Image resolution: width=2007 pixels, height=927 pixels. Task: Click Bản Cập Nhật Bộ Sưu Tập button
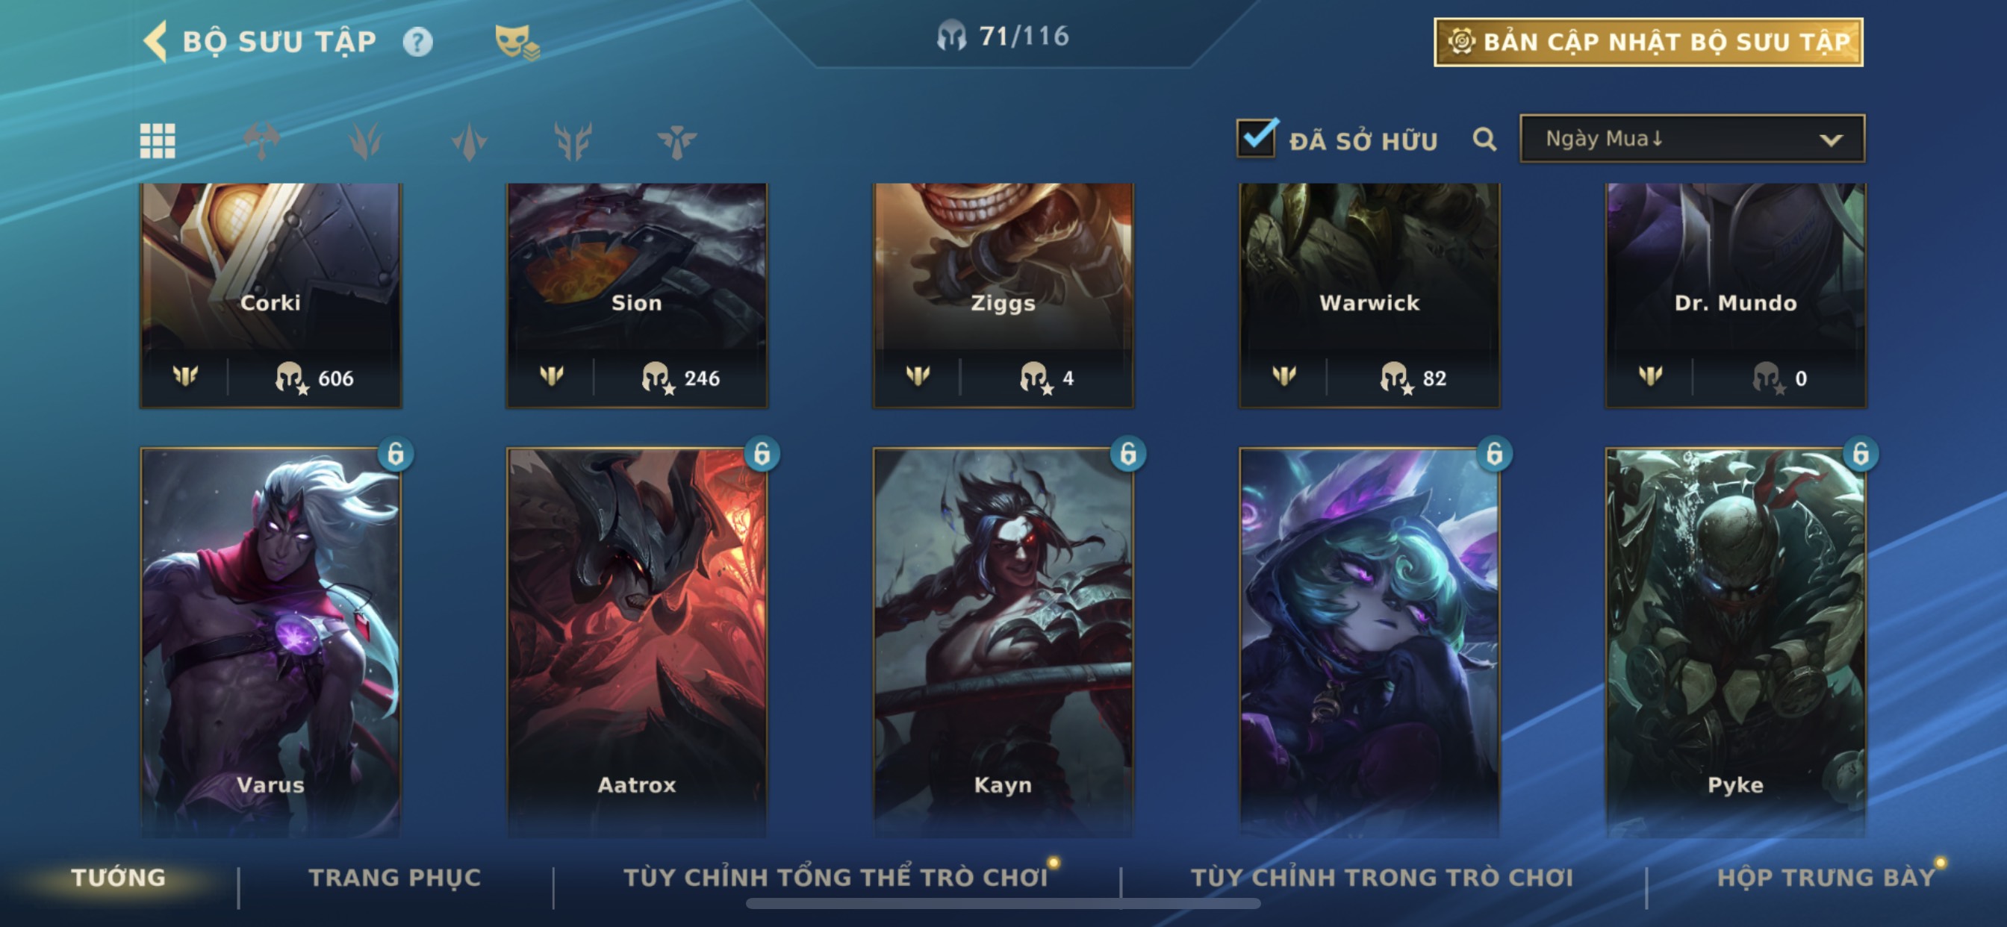[1648, 42]
